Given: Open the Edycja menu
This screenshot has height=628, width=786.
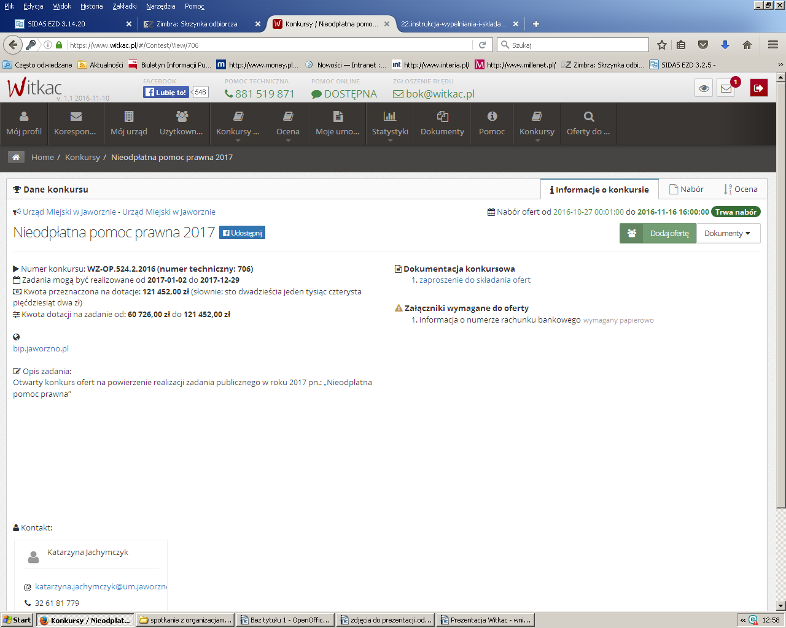Looking at the screenshot, I should click(33, 6).
